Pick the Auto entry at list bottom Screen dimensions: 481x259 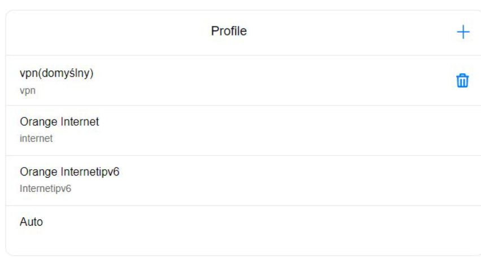(x=226, y=223)
